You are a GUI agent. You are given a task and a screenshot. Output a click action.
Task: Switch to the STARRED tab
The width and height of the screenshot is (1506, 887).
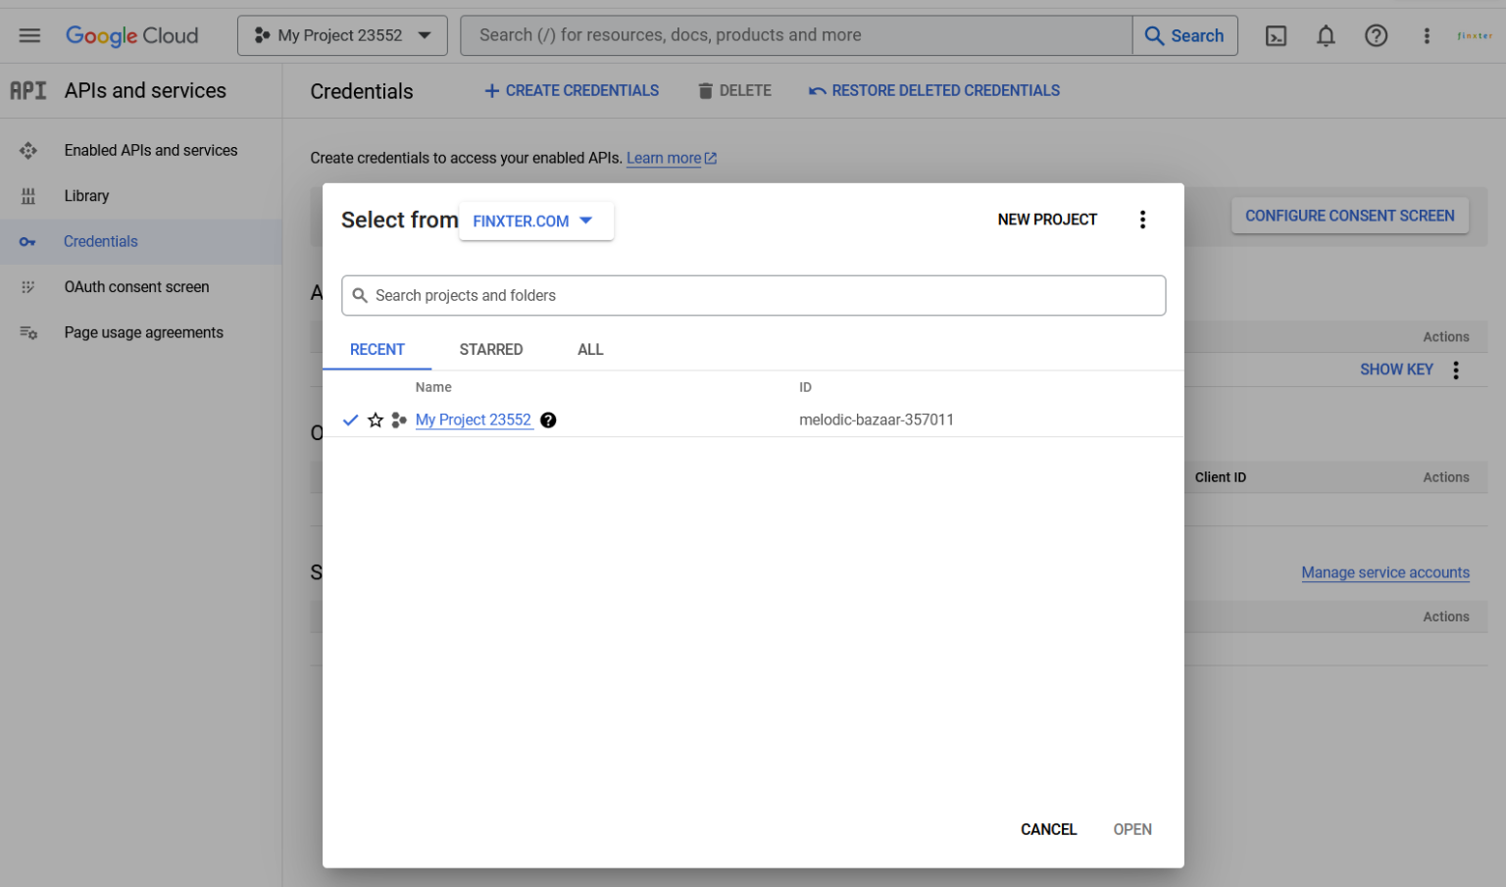490,349
